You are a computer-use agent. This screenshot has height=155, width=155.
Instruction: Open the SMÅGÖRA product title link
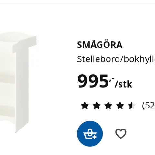pyautogui.click(x=100, y=45)
